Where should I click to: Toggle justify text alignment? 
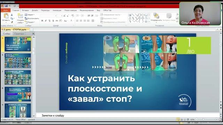(x=88, y=21)
